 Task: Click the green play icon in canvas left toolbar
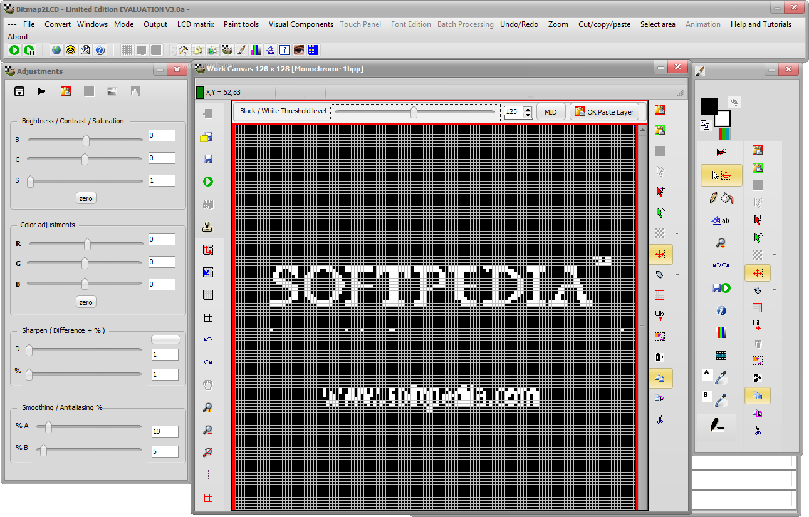pos(208,182)
